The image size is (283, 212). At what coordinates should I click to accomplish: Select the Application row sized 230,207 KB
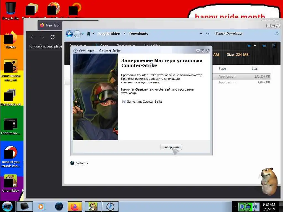(242, 76)
